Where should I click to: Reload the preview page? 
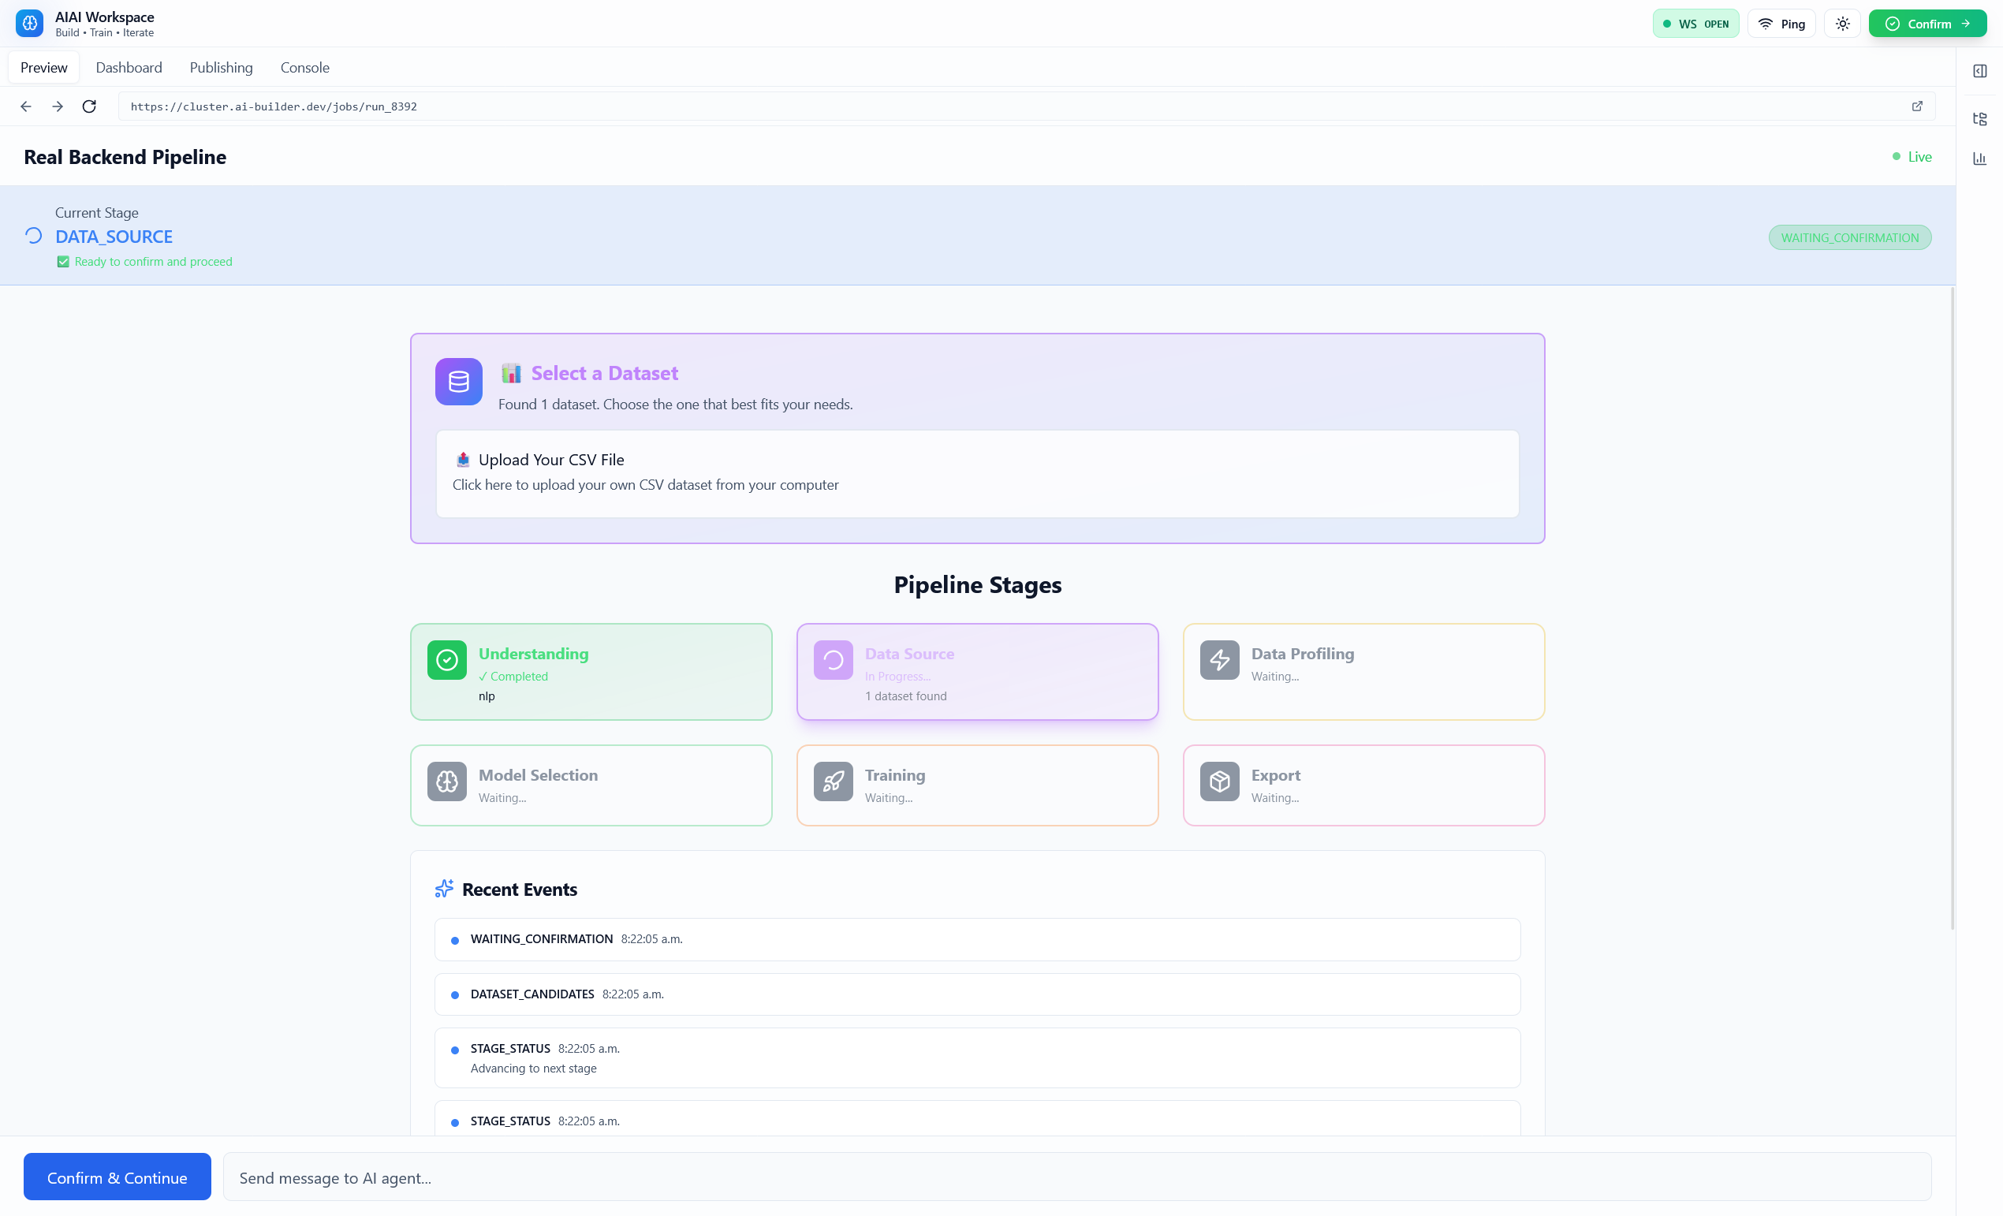(x=89, y=106)
